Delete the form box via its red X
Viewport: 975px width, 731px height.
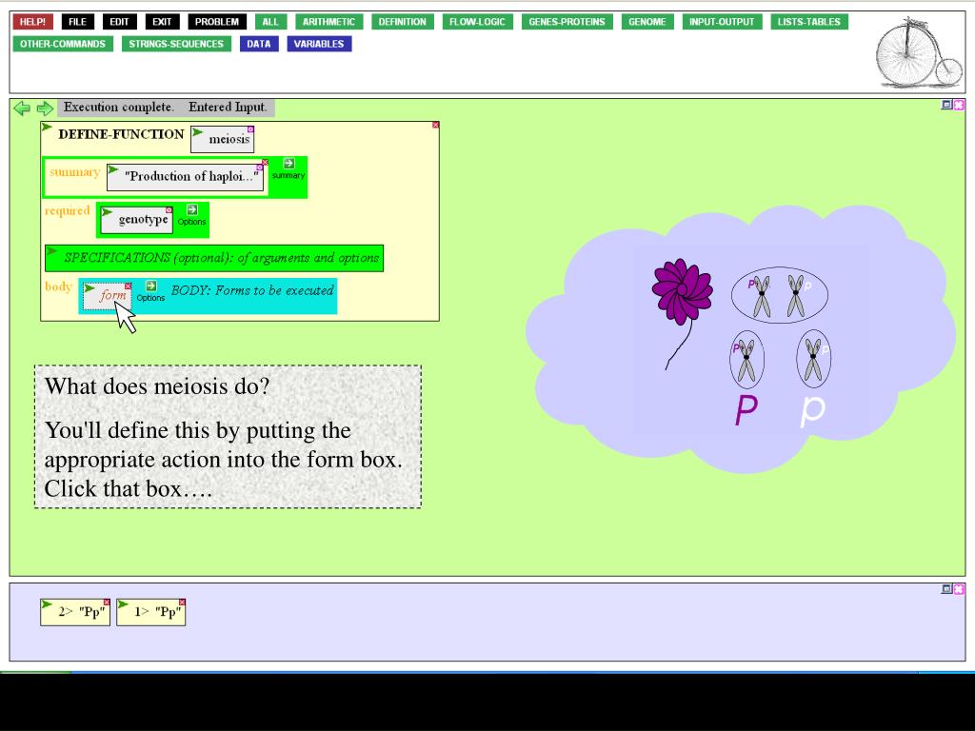pyautogui.click(x=129, y=286)
